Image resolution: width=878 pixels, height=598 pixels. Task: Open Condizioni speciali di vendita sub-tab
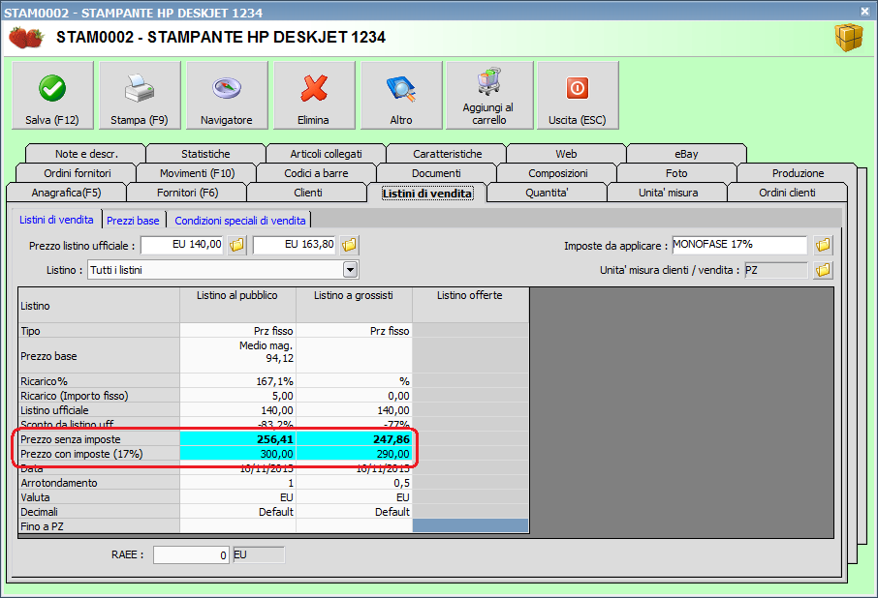click(240, 221)
